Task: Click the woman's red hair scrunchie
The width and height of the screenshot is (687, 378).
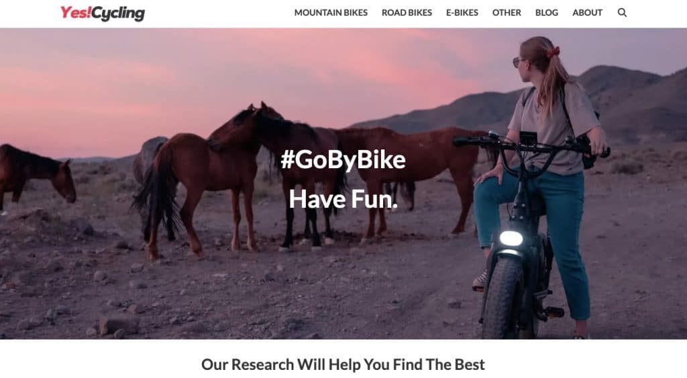Action: [x=553, y=52]
